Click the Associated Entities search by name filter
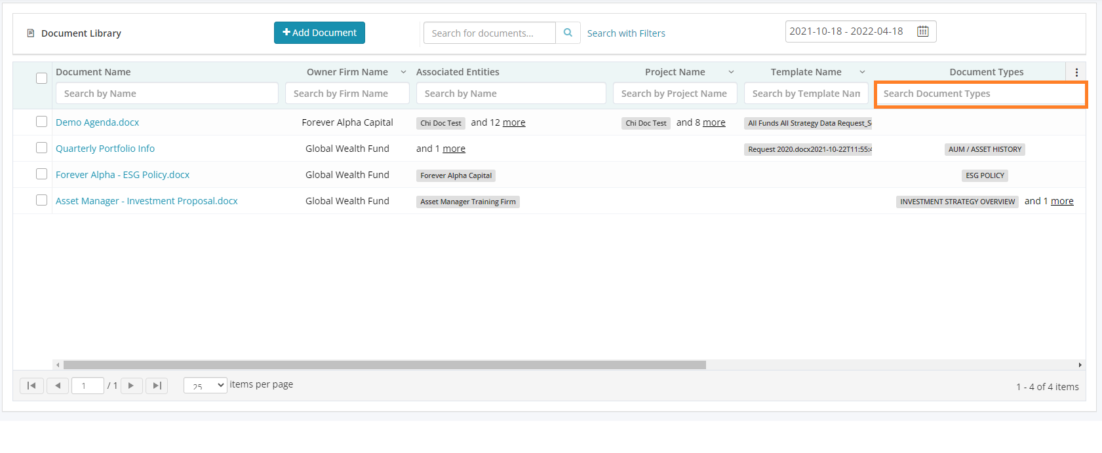Image resolution: width=1102 pixels, height=453 pixels. coord(511,94)
